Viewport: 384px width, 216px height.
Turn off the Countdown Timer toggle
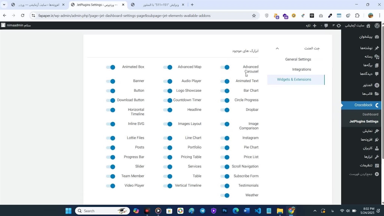(168, 100)
